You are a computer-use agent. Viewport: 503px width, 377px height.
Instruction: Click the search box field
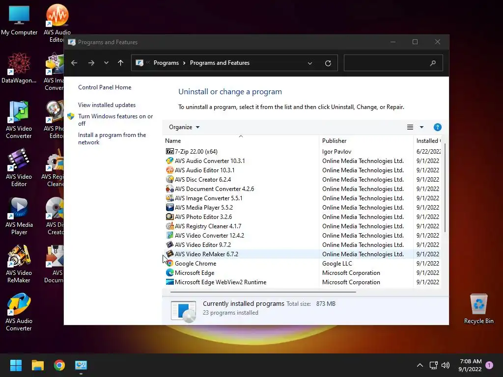393,63
